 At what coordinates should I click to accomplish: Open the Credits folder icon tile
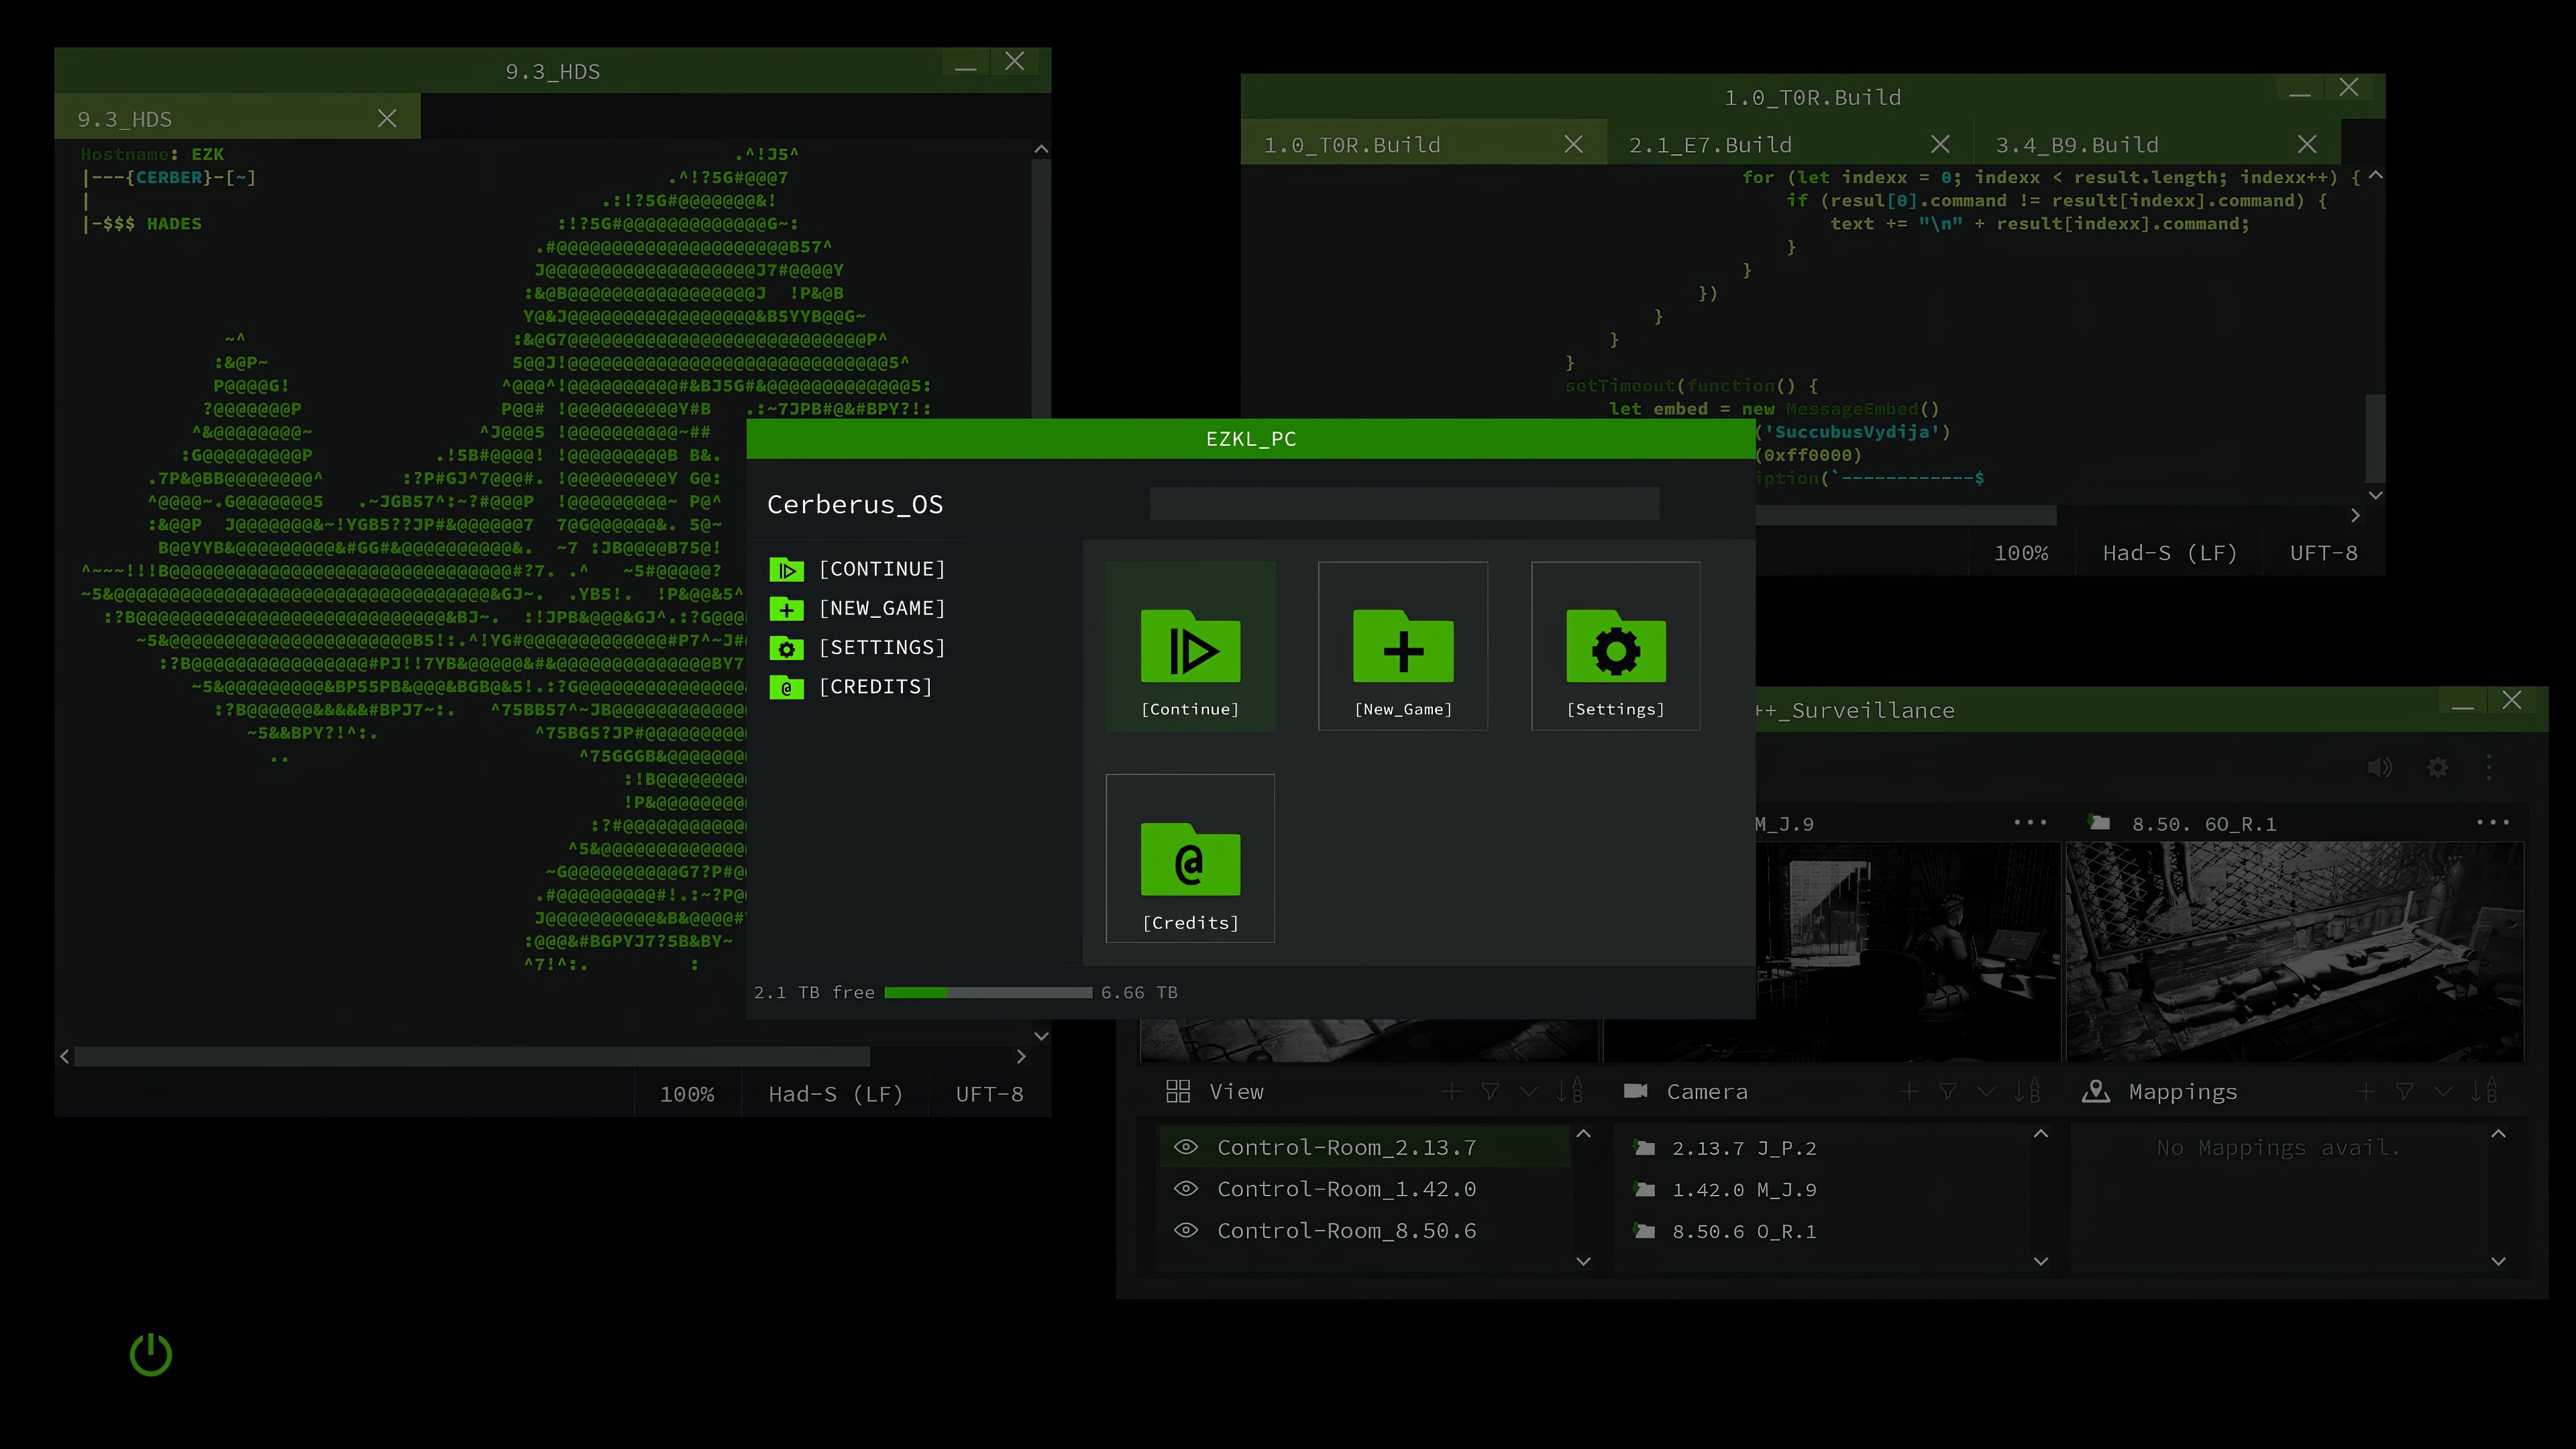coord(1190,859)
